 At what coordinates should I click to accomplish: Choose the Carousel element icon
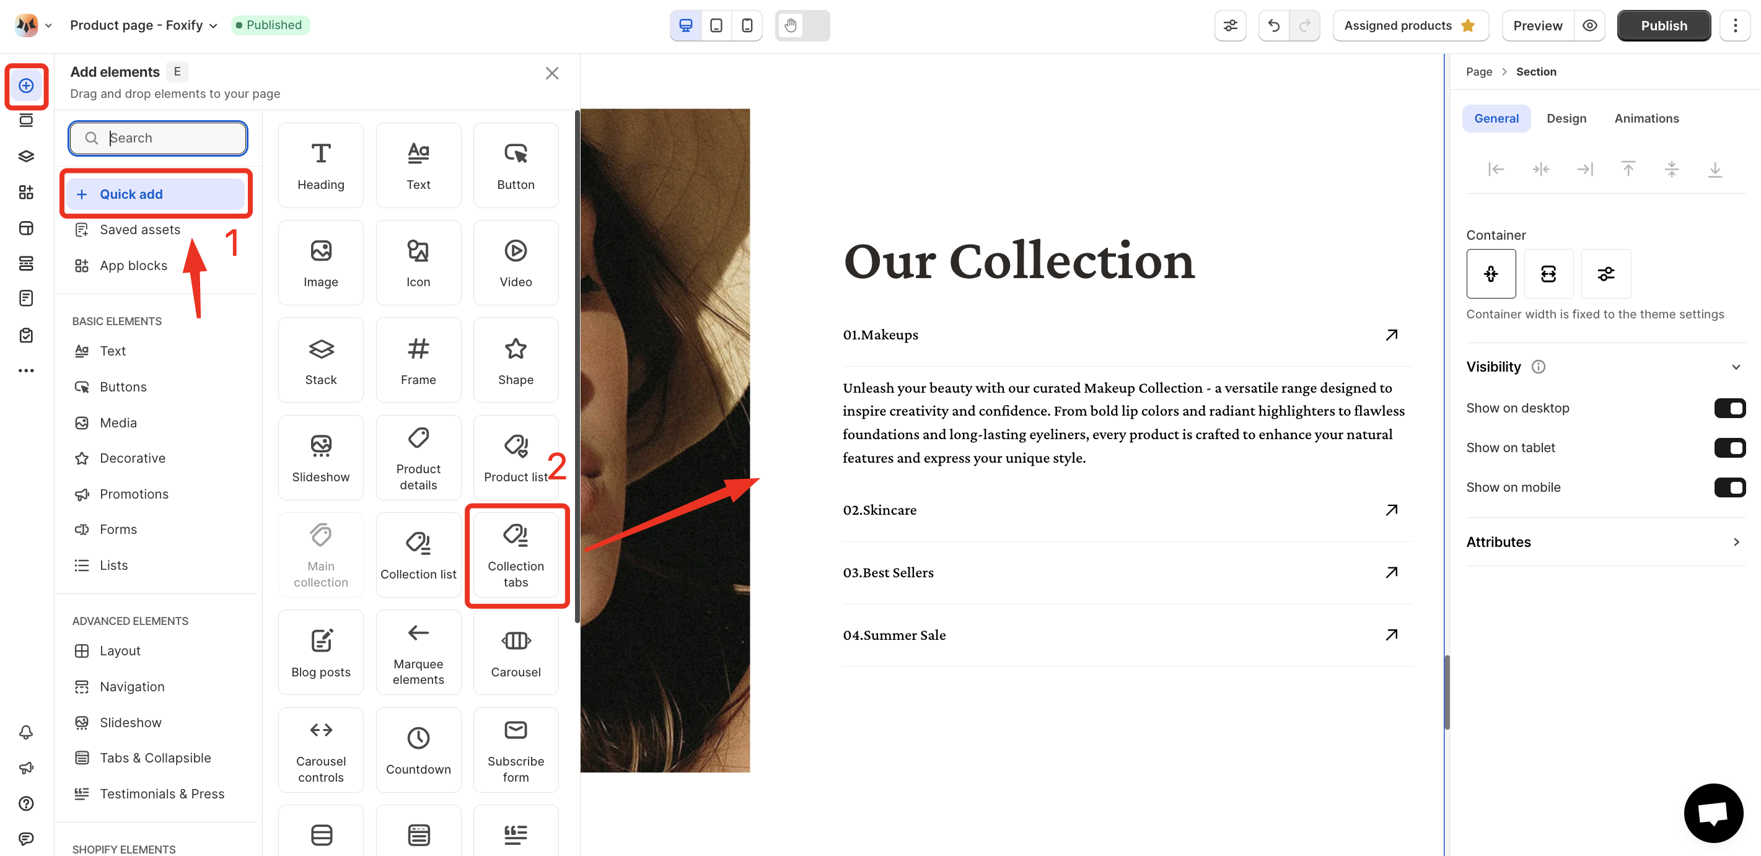[x=516, y=640]
